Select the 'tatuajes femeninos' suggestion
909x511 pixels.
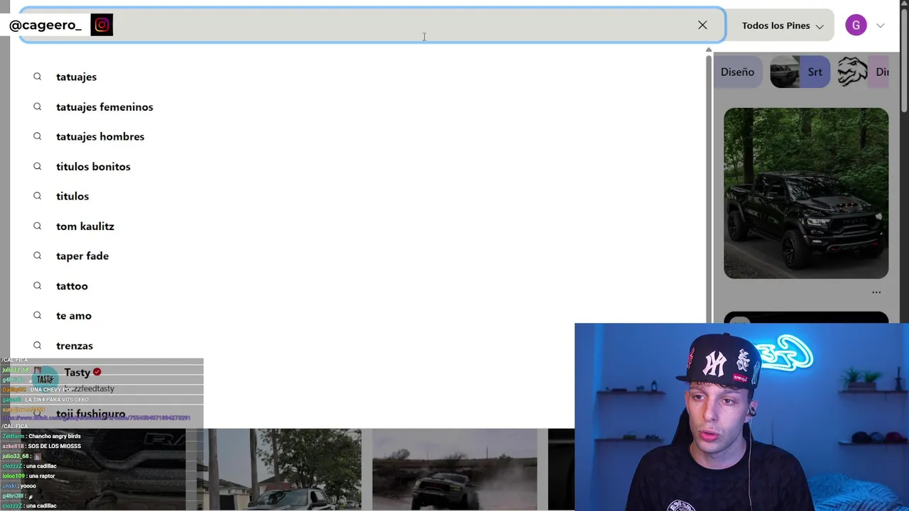104,106
